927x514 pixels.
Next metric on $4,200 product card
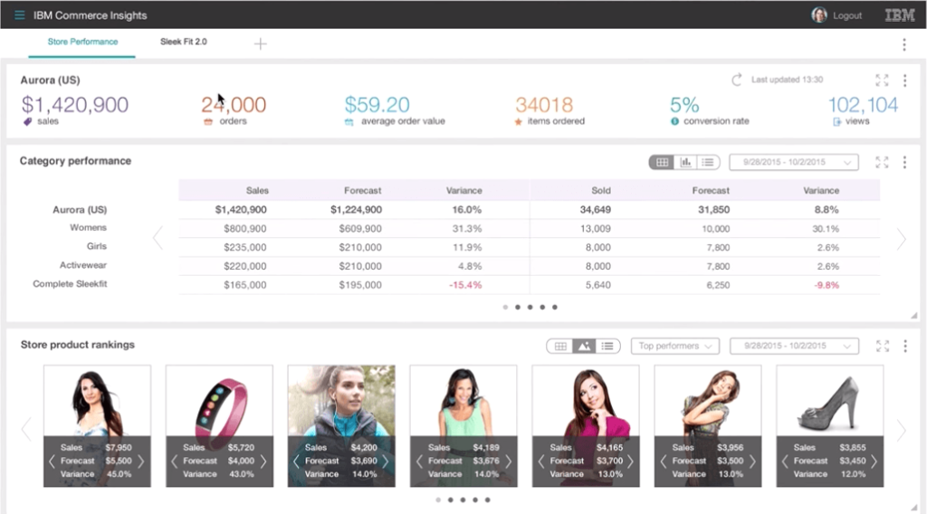coord(386,462)
